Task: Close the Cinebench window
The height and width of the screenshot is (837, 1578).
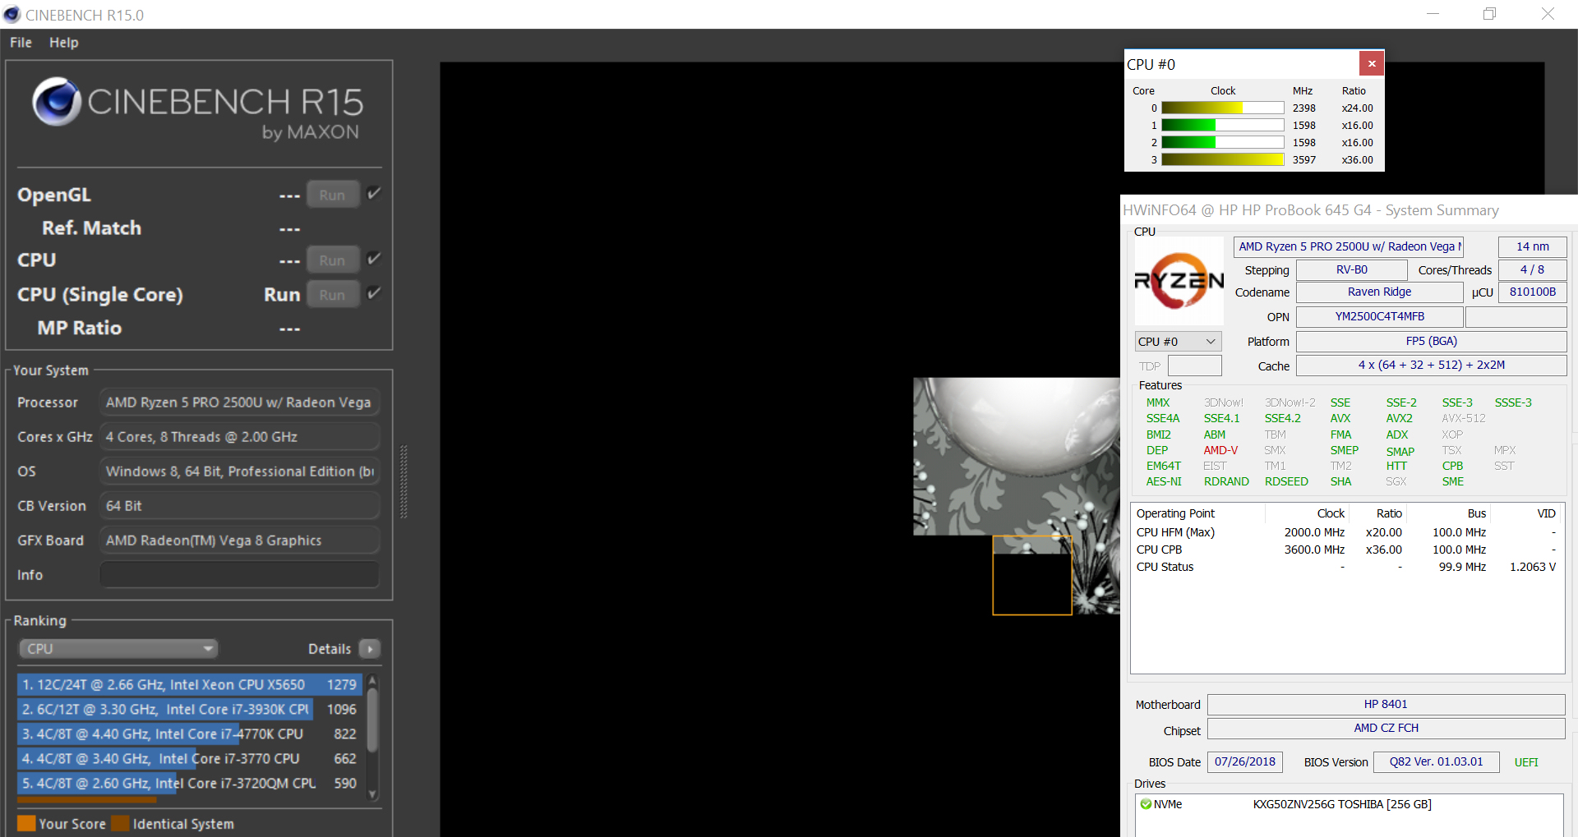Action: coord(1548,14)
